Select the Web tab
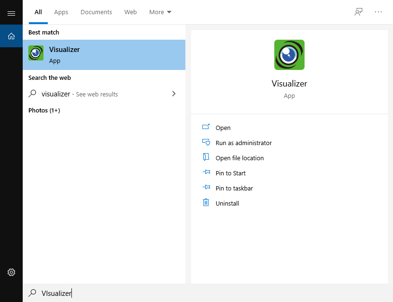This screenshot has width=393, height=302. (131, 12)
